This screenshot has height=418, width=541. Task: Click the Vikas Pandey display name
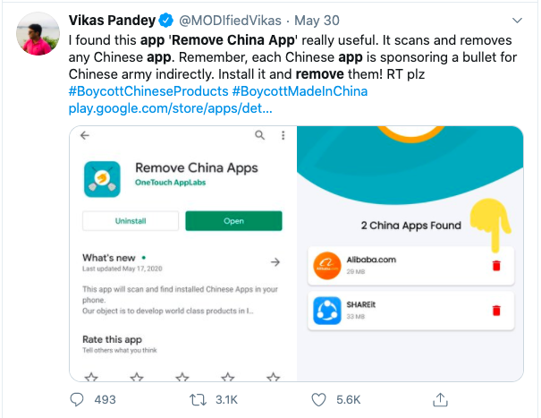(106, 20)
